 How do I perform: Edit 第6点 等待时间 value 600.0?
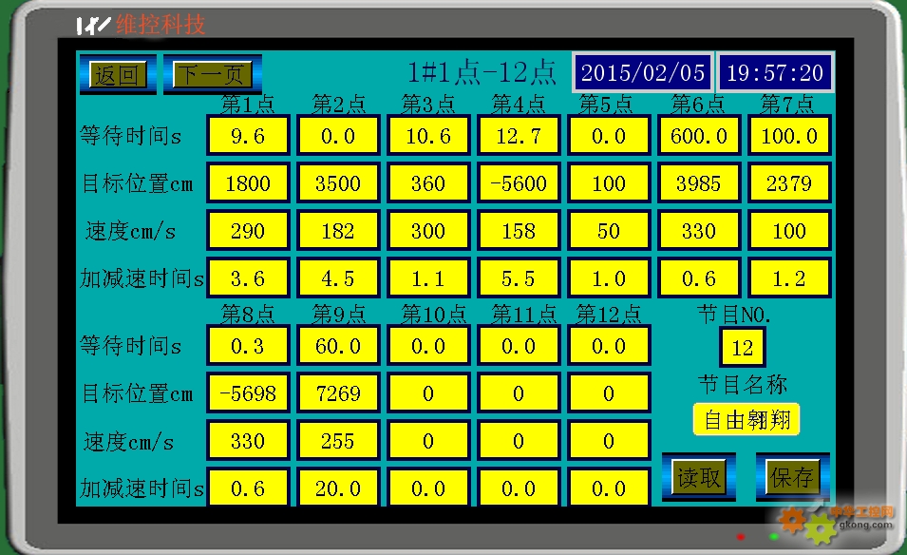pos(699,135)
